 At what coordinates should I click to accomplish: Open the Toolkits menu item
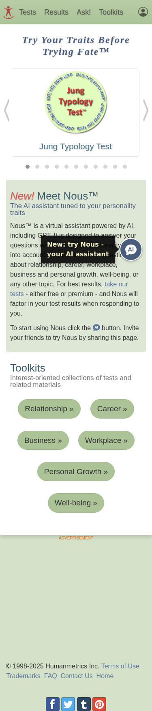tap(111, 12)
